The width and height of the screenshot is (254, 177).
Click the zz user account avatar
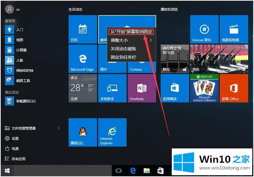(9, 9)
